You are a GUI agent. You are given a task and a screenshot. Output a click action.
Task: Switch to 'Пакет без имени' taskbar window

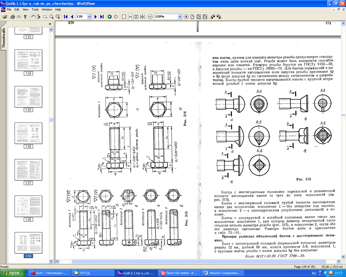(179, 273)
